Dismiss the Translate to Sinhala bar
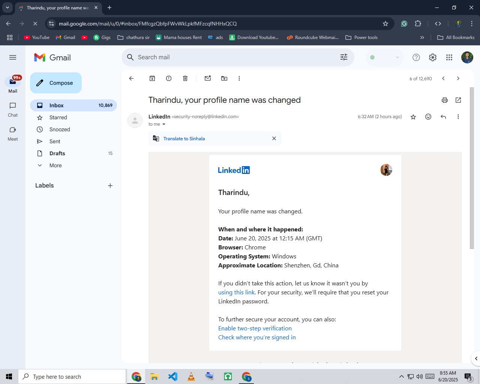The image size is (480, 384). click(274, 138)
